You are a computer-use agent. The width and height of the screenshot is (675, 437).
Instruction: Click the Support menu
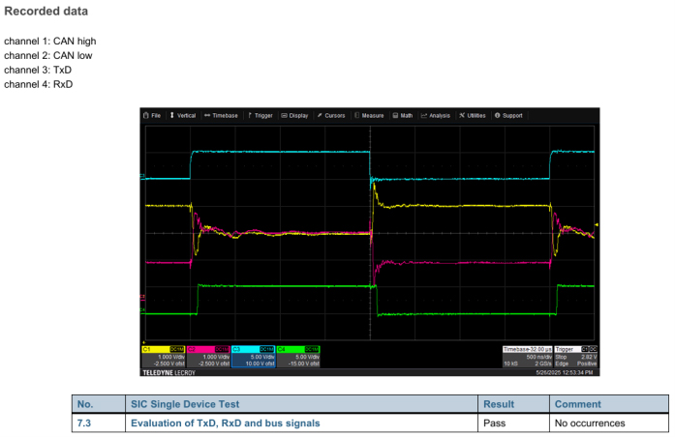[x=509, y=115]
